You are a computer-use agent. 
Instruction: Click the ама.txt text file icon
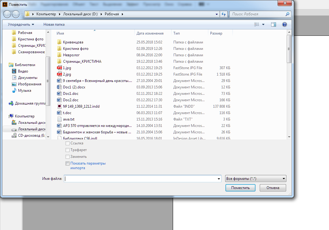59,119
